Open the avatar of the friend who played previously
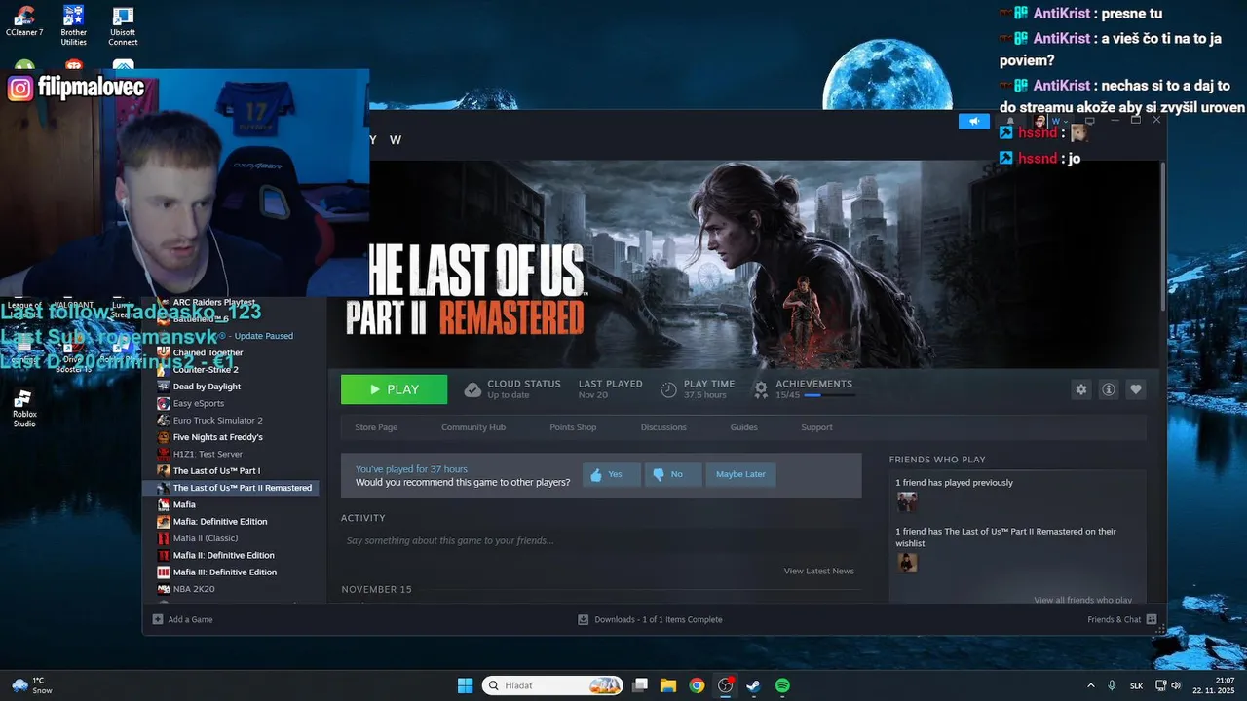Image resolution: width=1247 pixels, height=701 pixels. point(907,501)
